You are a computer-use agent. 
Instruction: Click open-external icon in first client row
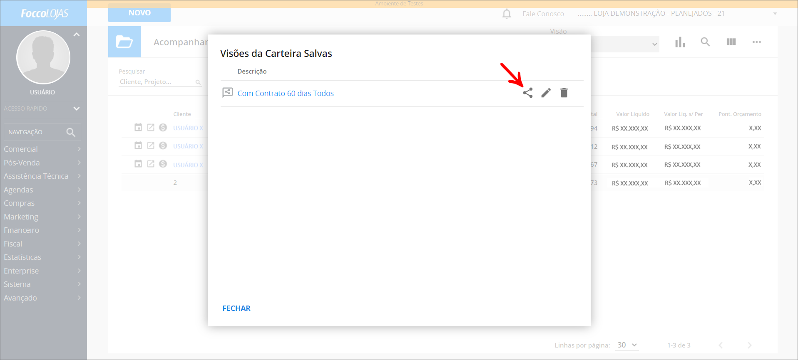click(x=151, y=127)
